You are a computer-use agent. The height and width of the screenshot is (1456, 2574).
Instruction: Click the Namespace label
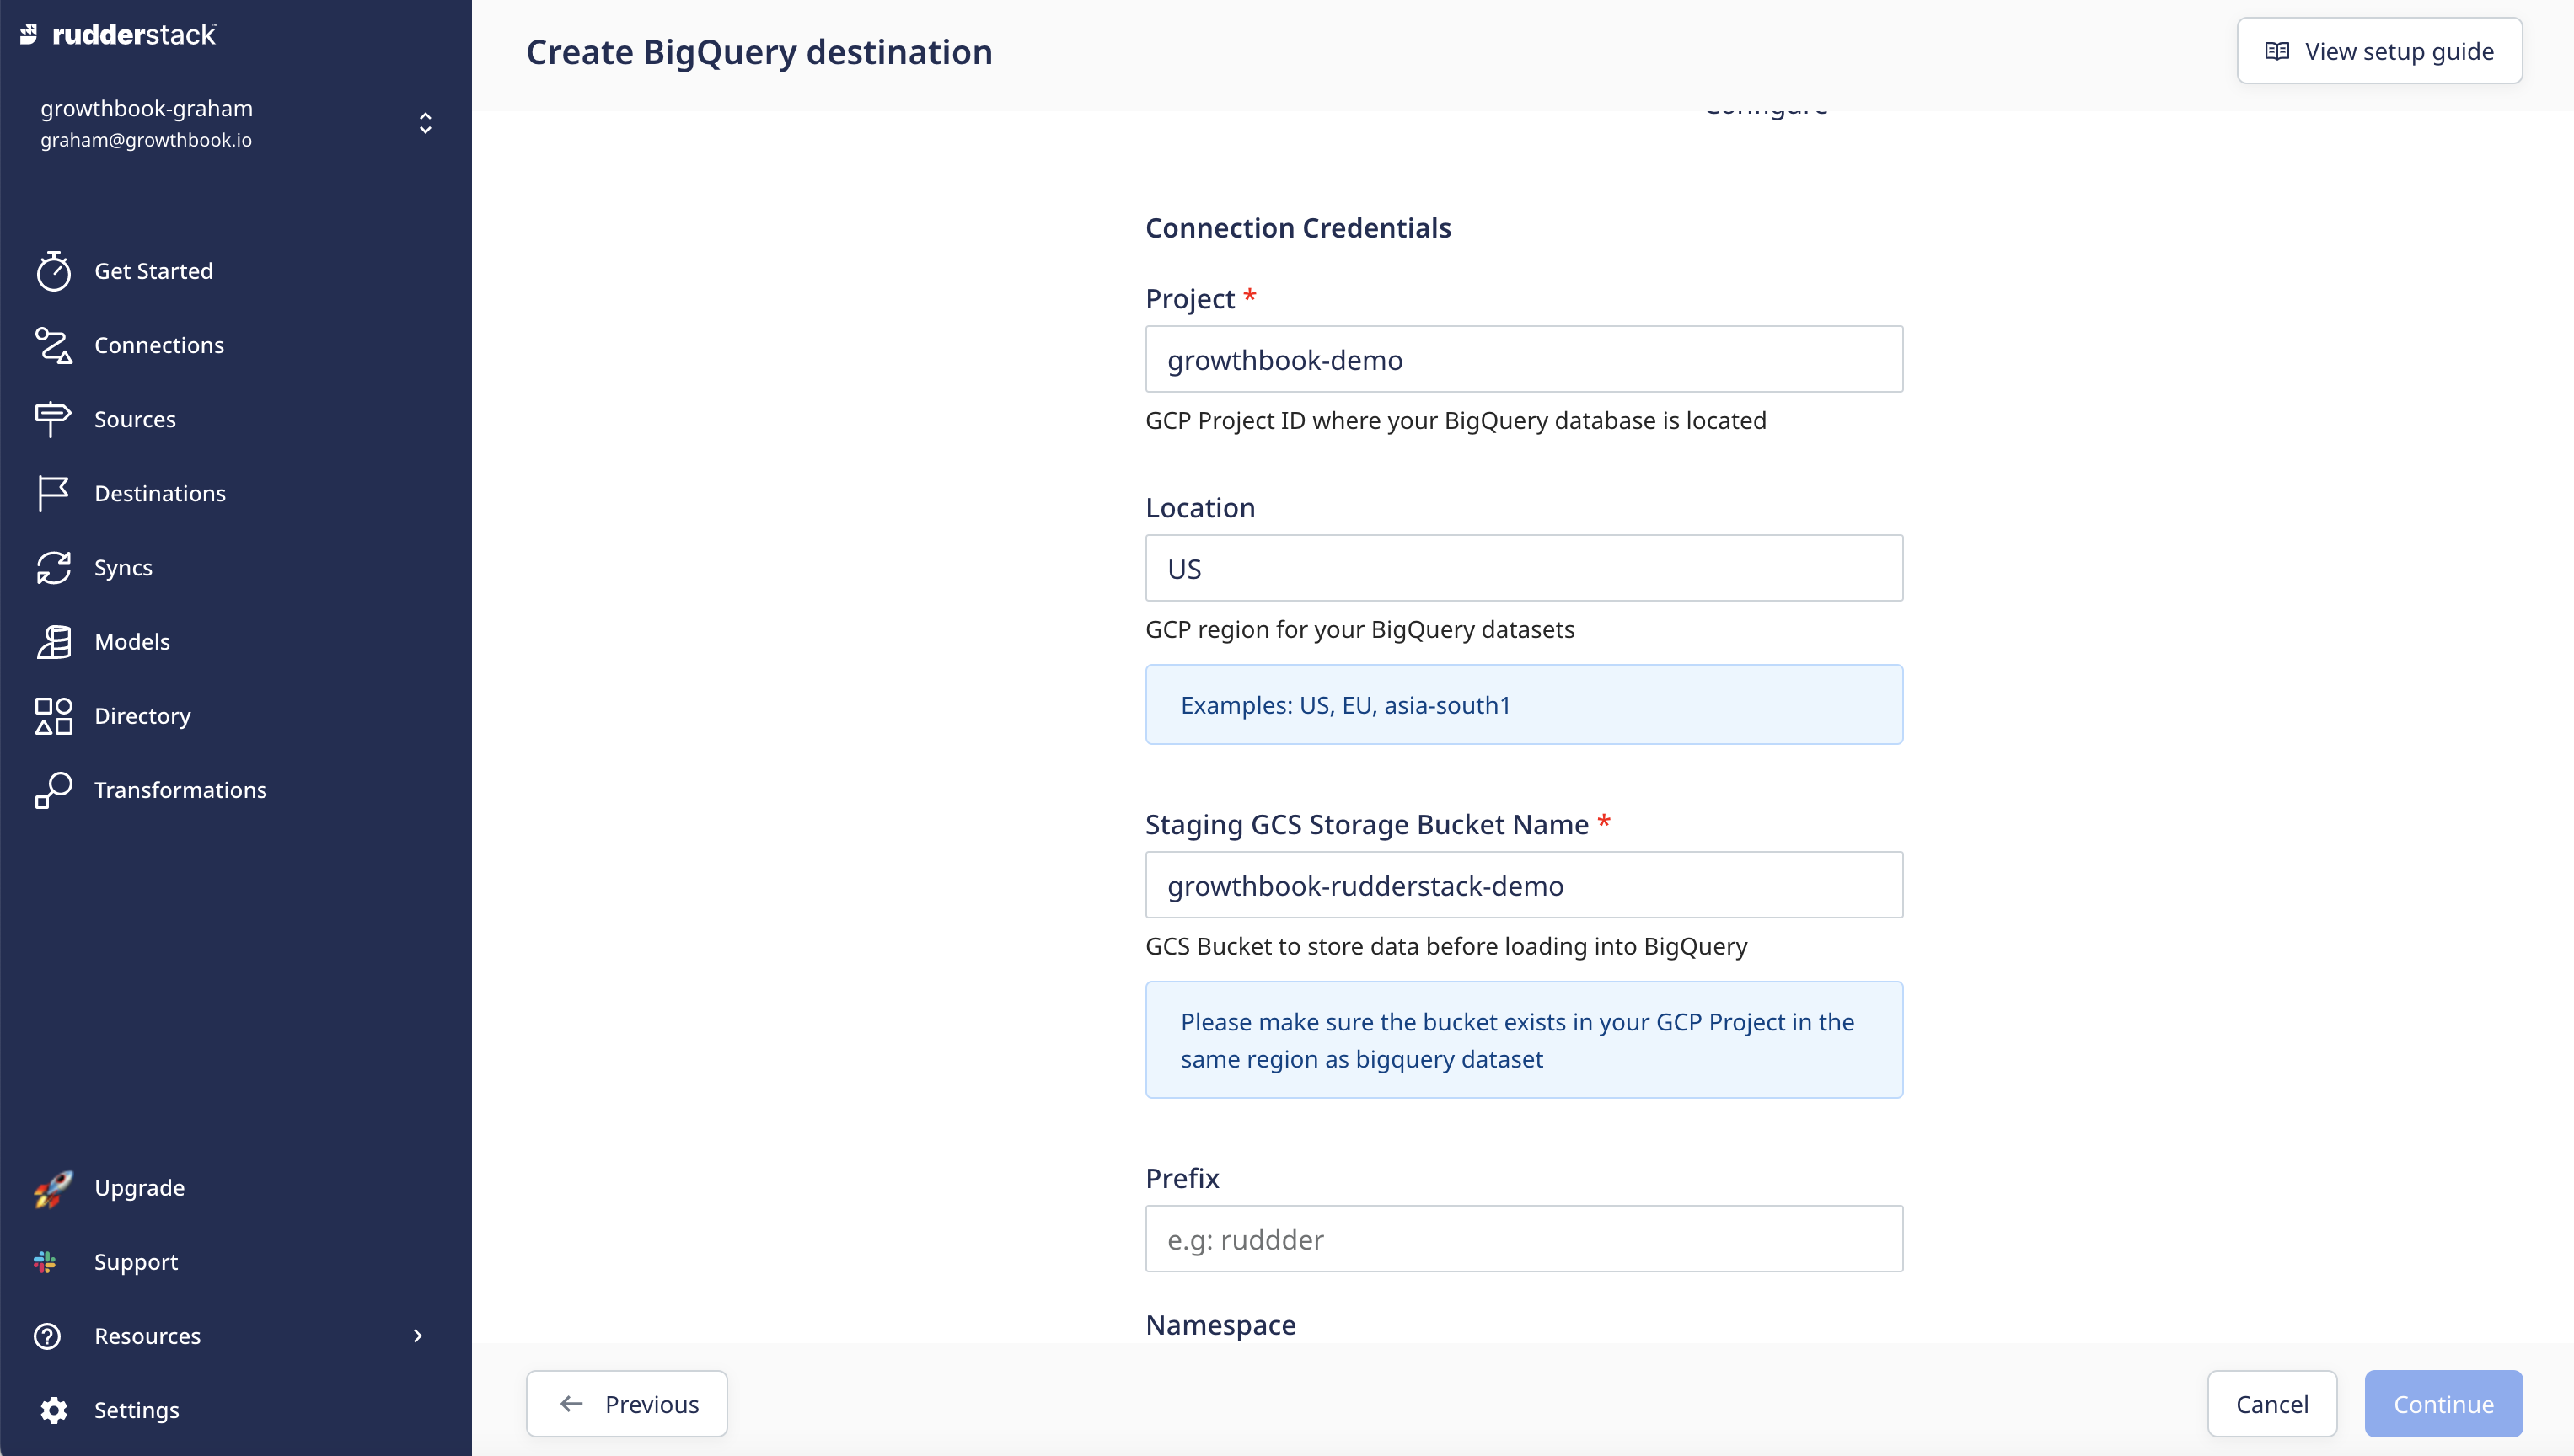point(1220,1325)
